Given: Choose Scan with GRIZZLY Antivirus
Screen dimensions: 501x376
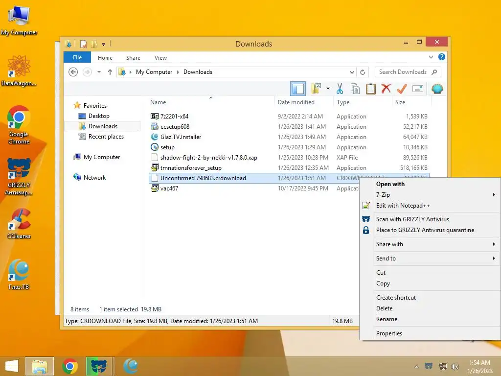Looking at the screenshot, I should tap(430, 219).
